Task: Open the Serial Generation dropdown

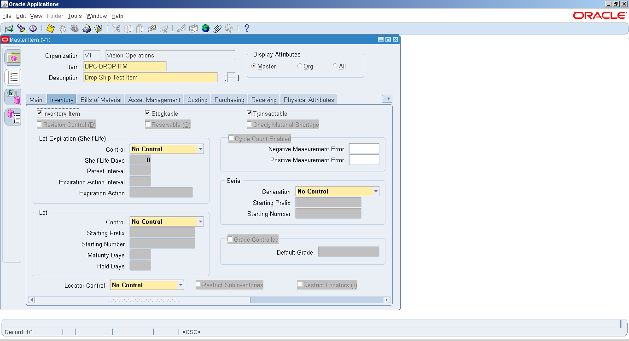Action: point(376,192)
